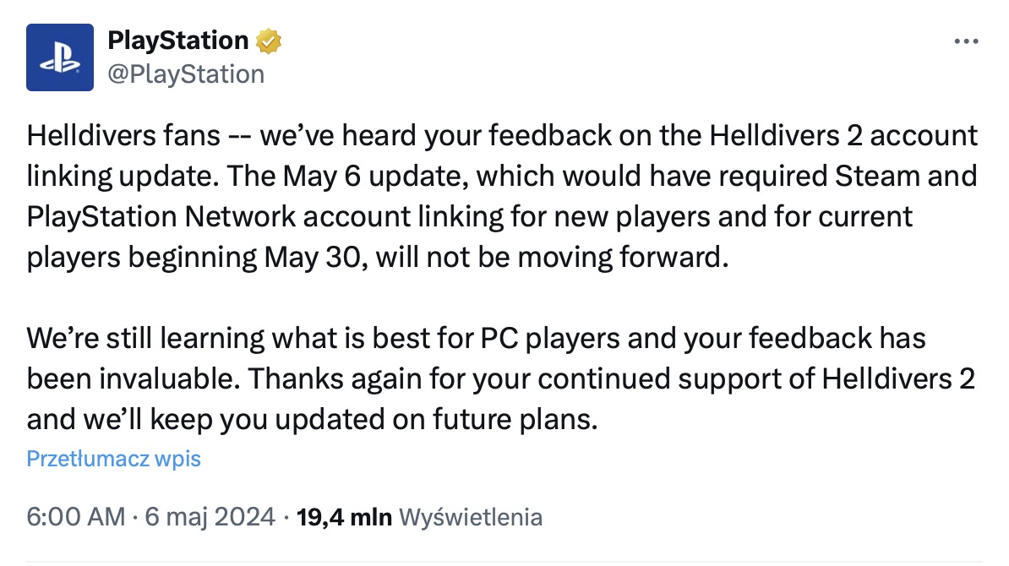
Task: Click the opening words "Helldivers fans"
Action: click(123, 136)
